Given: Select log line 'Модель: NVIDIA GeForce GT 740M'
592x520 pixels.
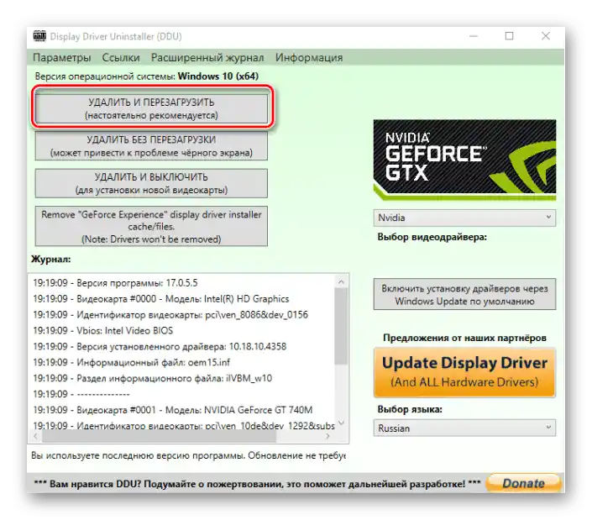Looking at the screenshot, I should click(x=172, y=410).
